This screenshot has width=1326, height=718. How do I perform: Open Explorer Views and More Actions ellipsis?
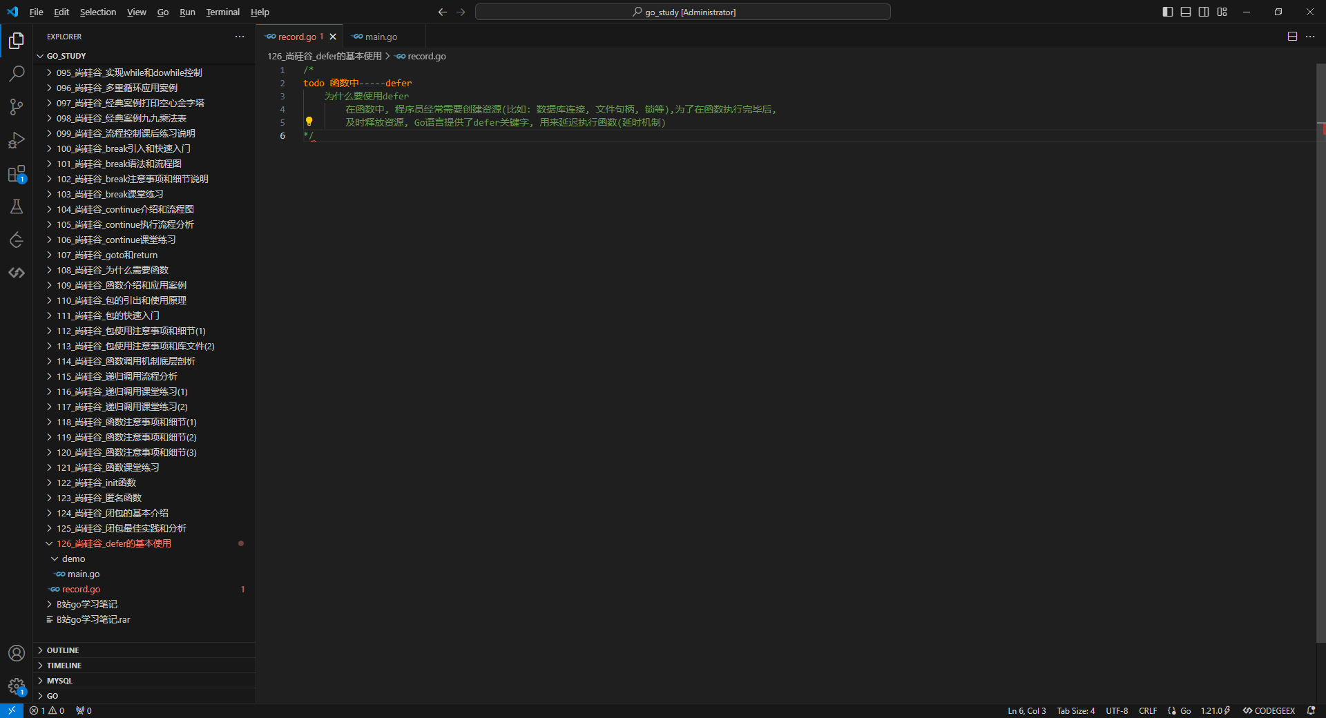tap(240, 37)
